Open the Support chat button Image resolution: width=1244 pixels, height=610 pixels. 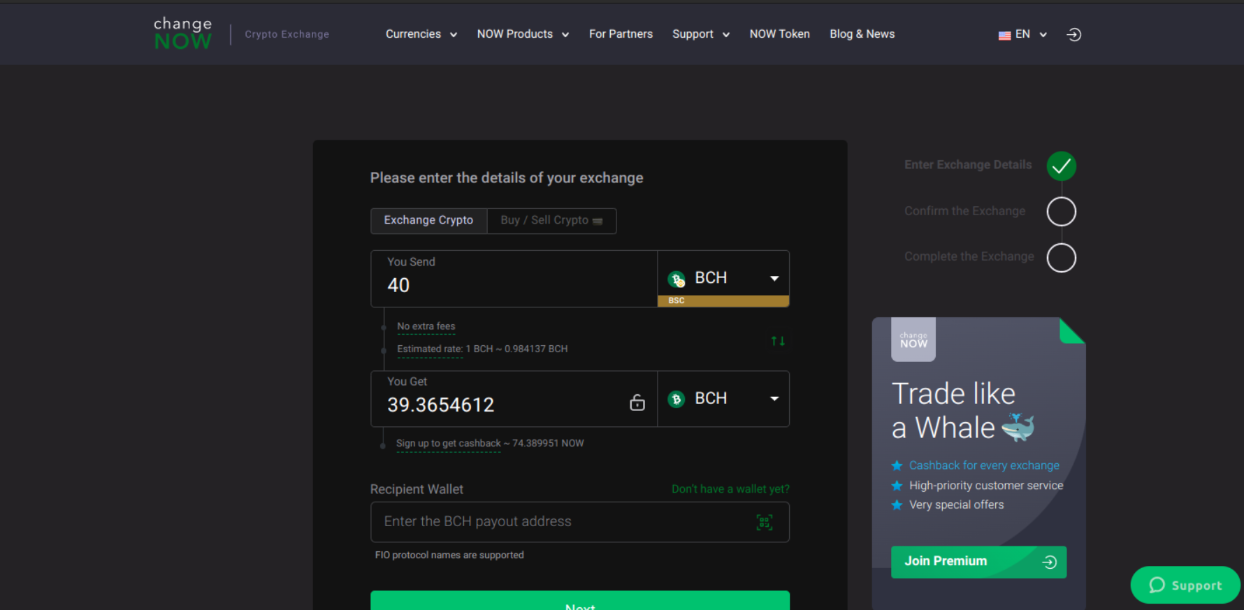(x=1185, y=585)
